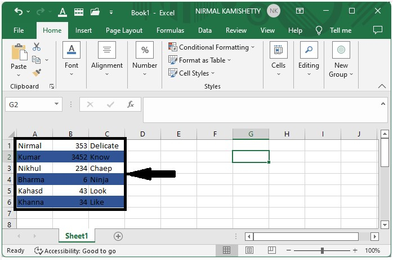The width and height of the screenshot is (393, 260).
Task: Open the Alignment group
Action: [107, 59]
